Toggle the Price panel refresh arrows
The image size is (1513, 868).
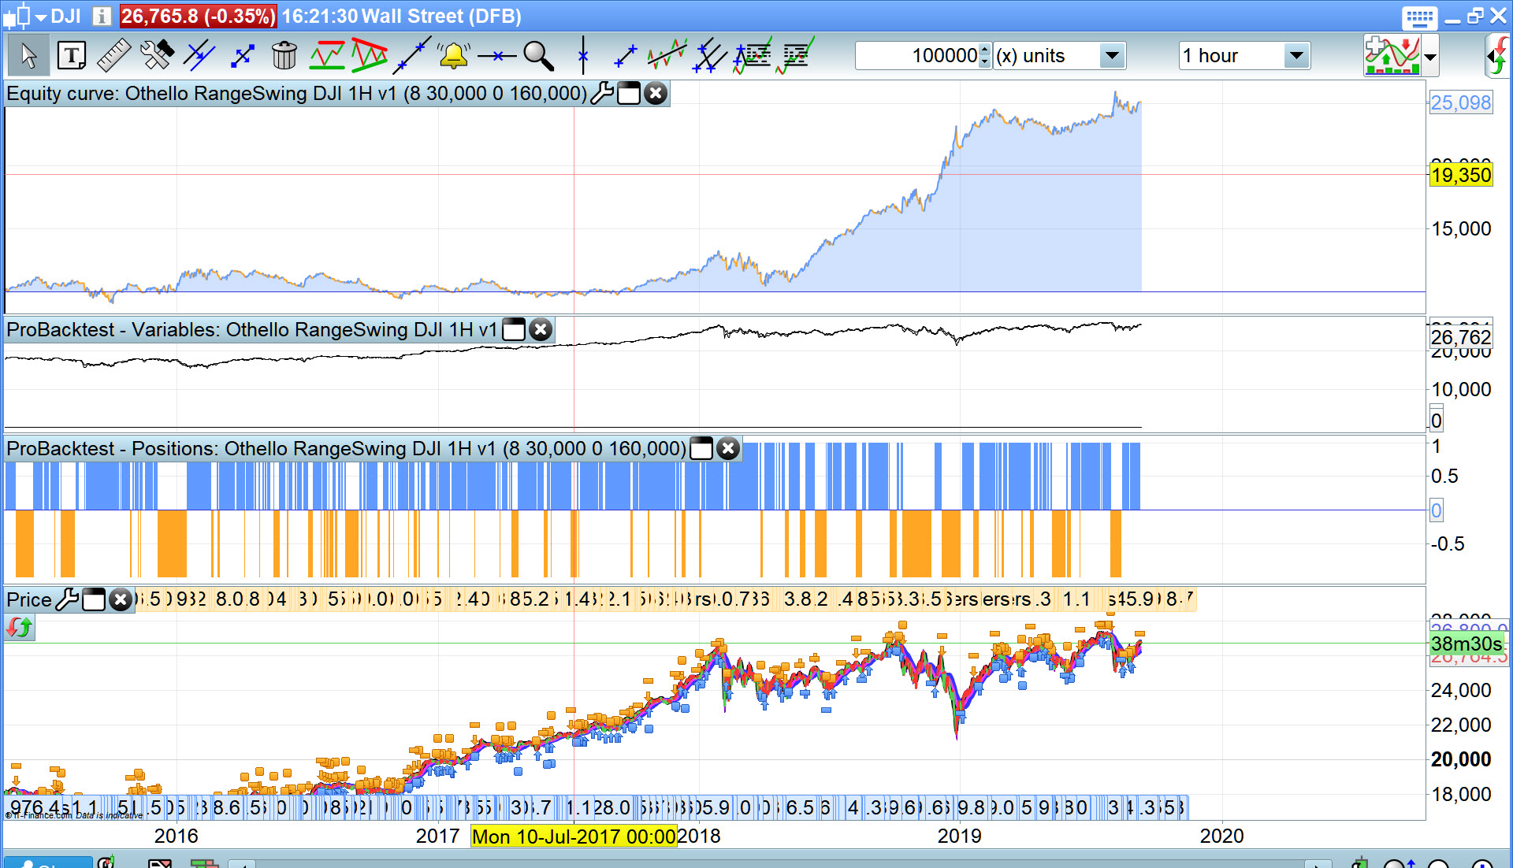[20, 628]
